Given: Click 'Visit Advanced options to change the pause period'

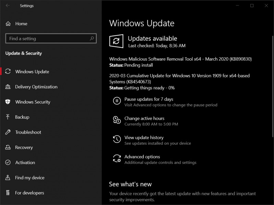Looking at the screenshot, I should pos(171,105).
